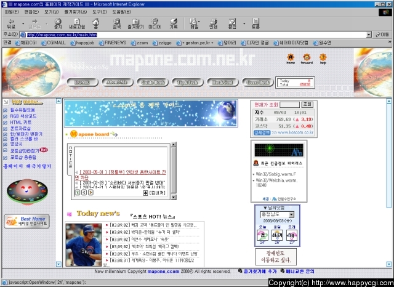Click the cartoon UFO face image in the sidebar
The height and width of the screenshot is (287, 394).
[27, 192]
